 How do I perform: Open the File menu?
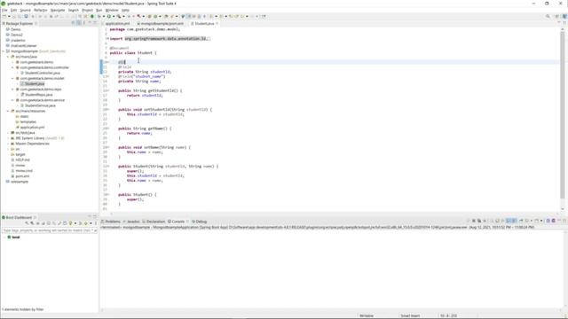point(4,10)
